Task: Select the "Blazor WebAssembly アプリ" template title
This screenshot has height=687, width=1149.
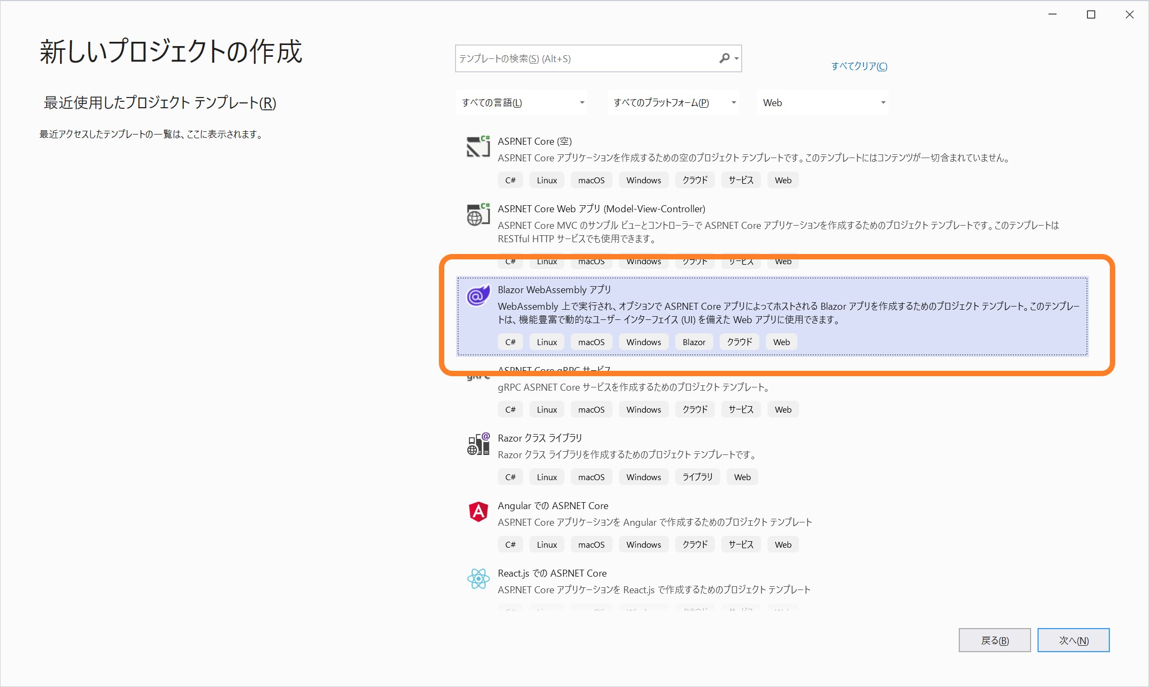Action: 554,289
